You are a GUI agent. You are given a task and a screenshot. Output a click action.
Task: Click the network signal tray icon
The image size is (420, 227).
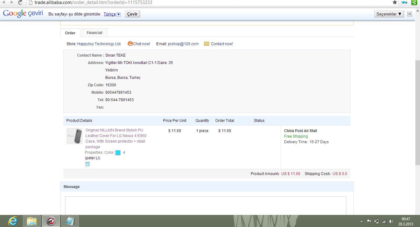(x=384, y=221)
